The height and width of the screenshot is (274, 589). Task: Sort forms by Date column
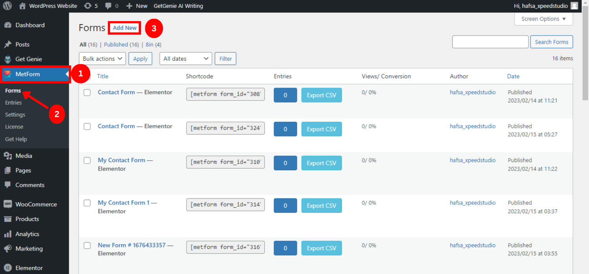tap(513, 76)
